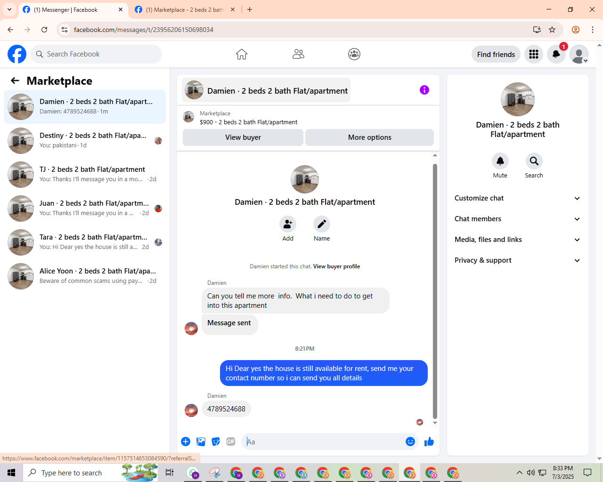This screenshot has height=482, width=603.
Task: Send a thumbs-up like
Action: 429,442
